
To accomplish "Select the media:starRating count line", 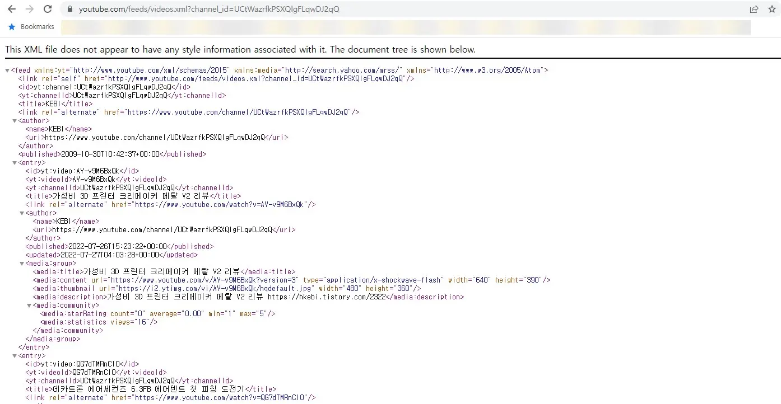I will 158,314.
